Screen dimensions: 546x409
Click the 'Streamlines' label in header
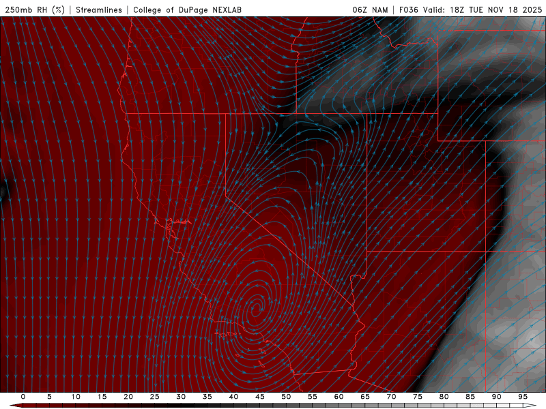(99, 10)
